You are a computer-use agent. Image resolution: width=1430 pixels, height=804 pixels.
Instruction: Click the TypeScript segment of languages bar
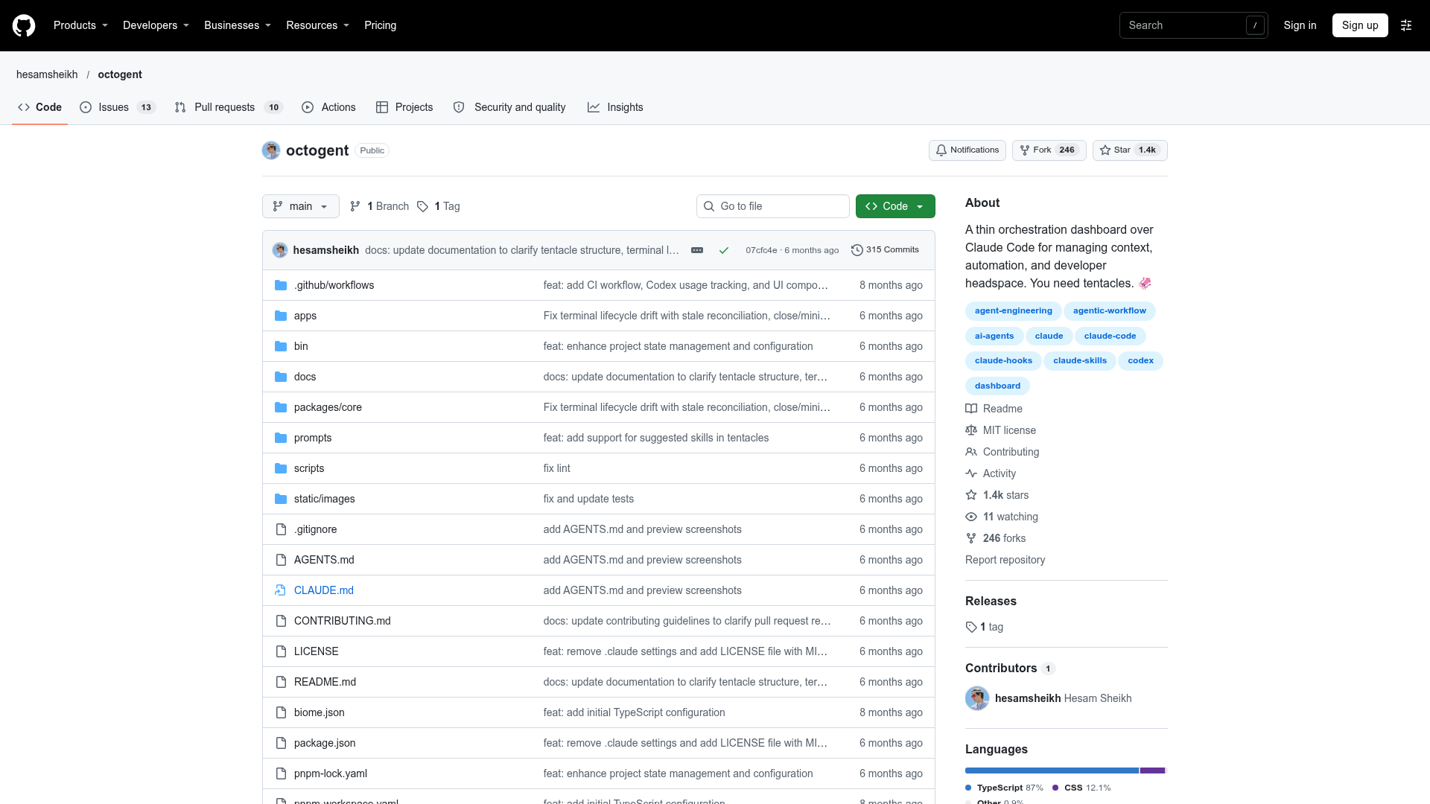1052,770
